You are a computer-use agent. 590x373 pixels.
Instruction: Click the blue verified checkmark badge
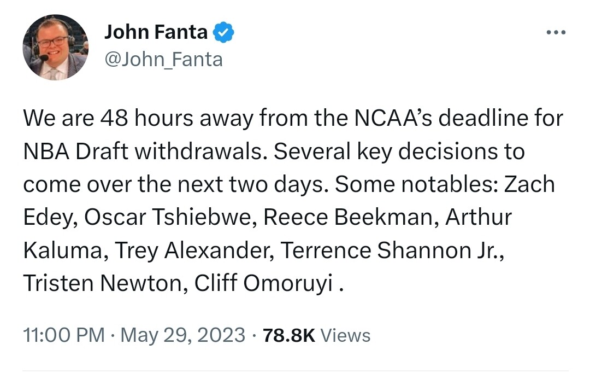[x=223, y=33]
